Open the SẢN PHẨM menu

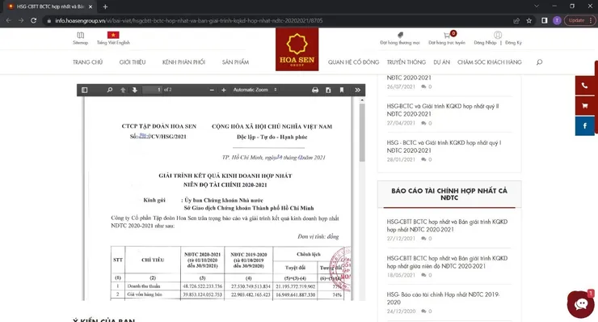point(236,62)
